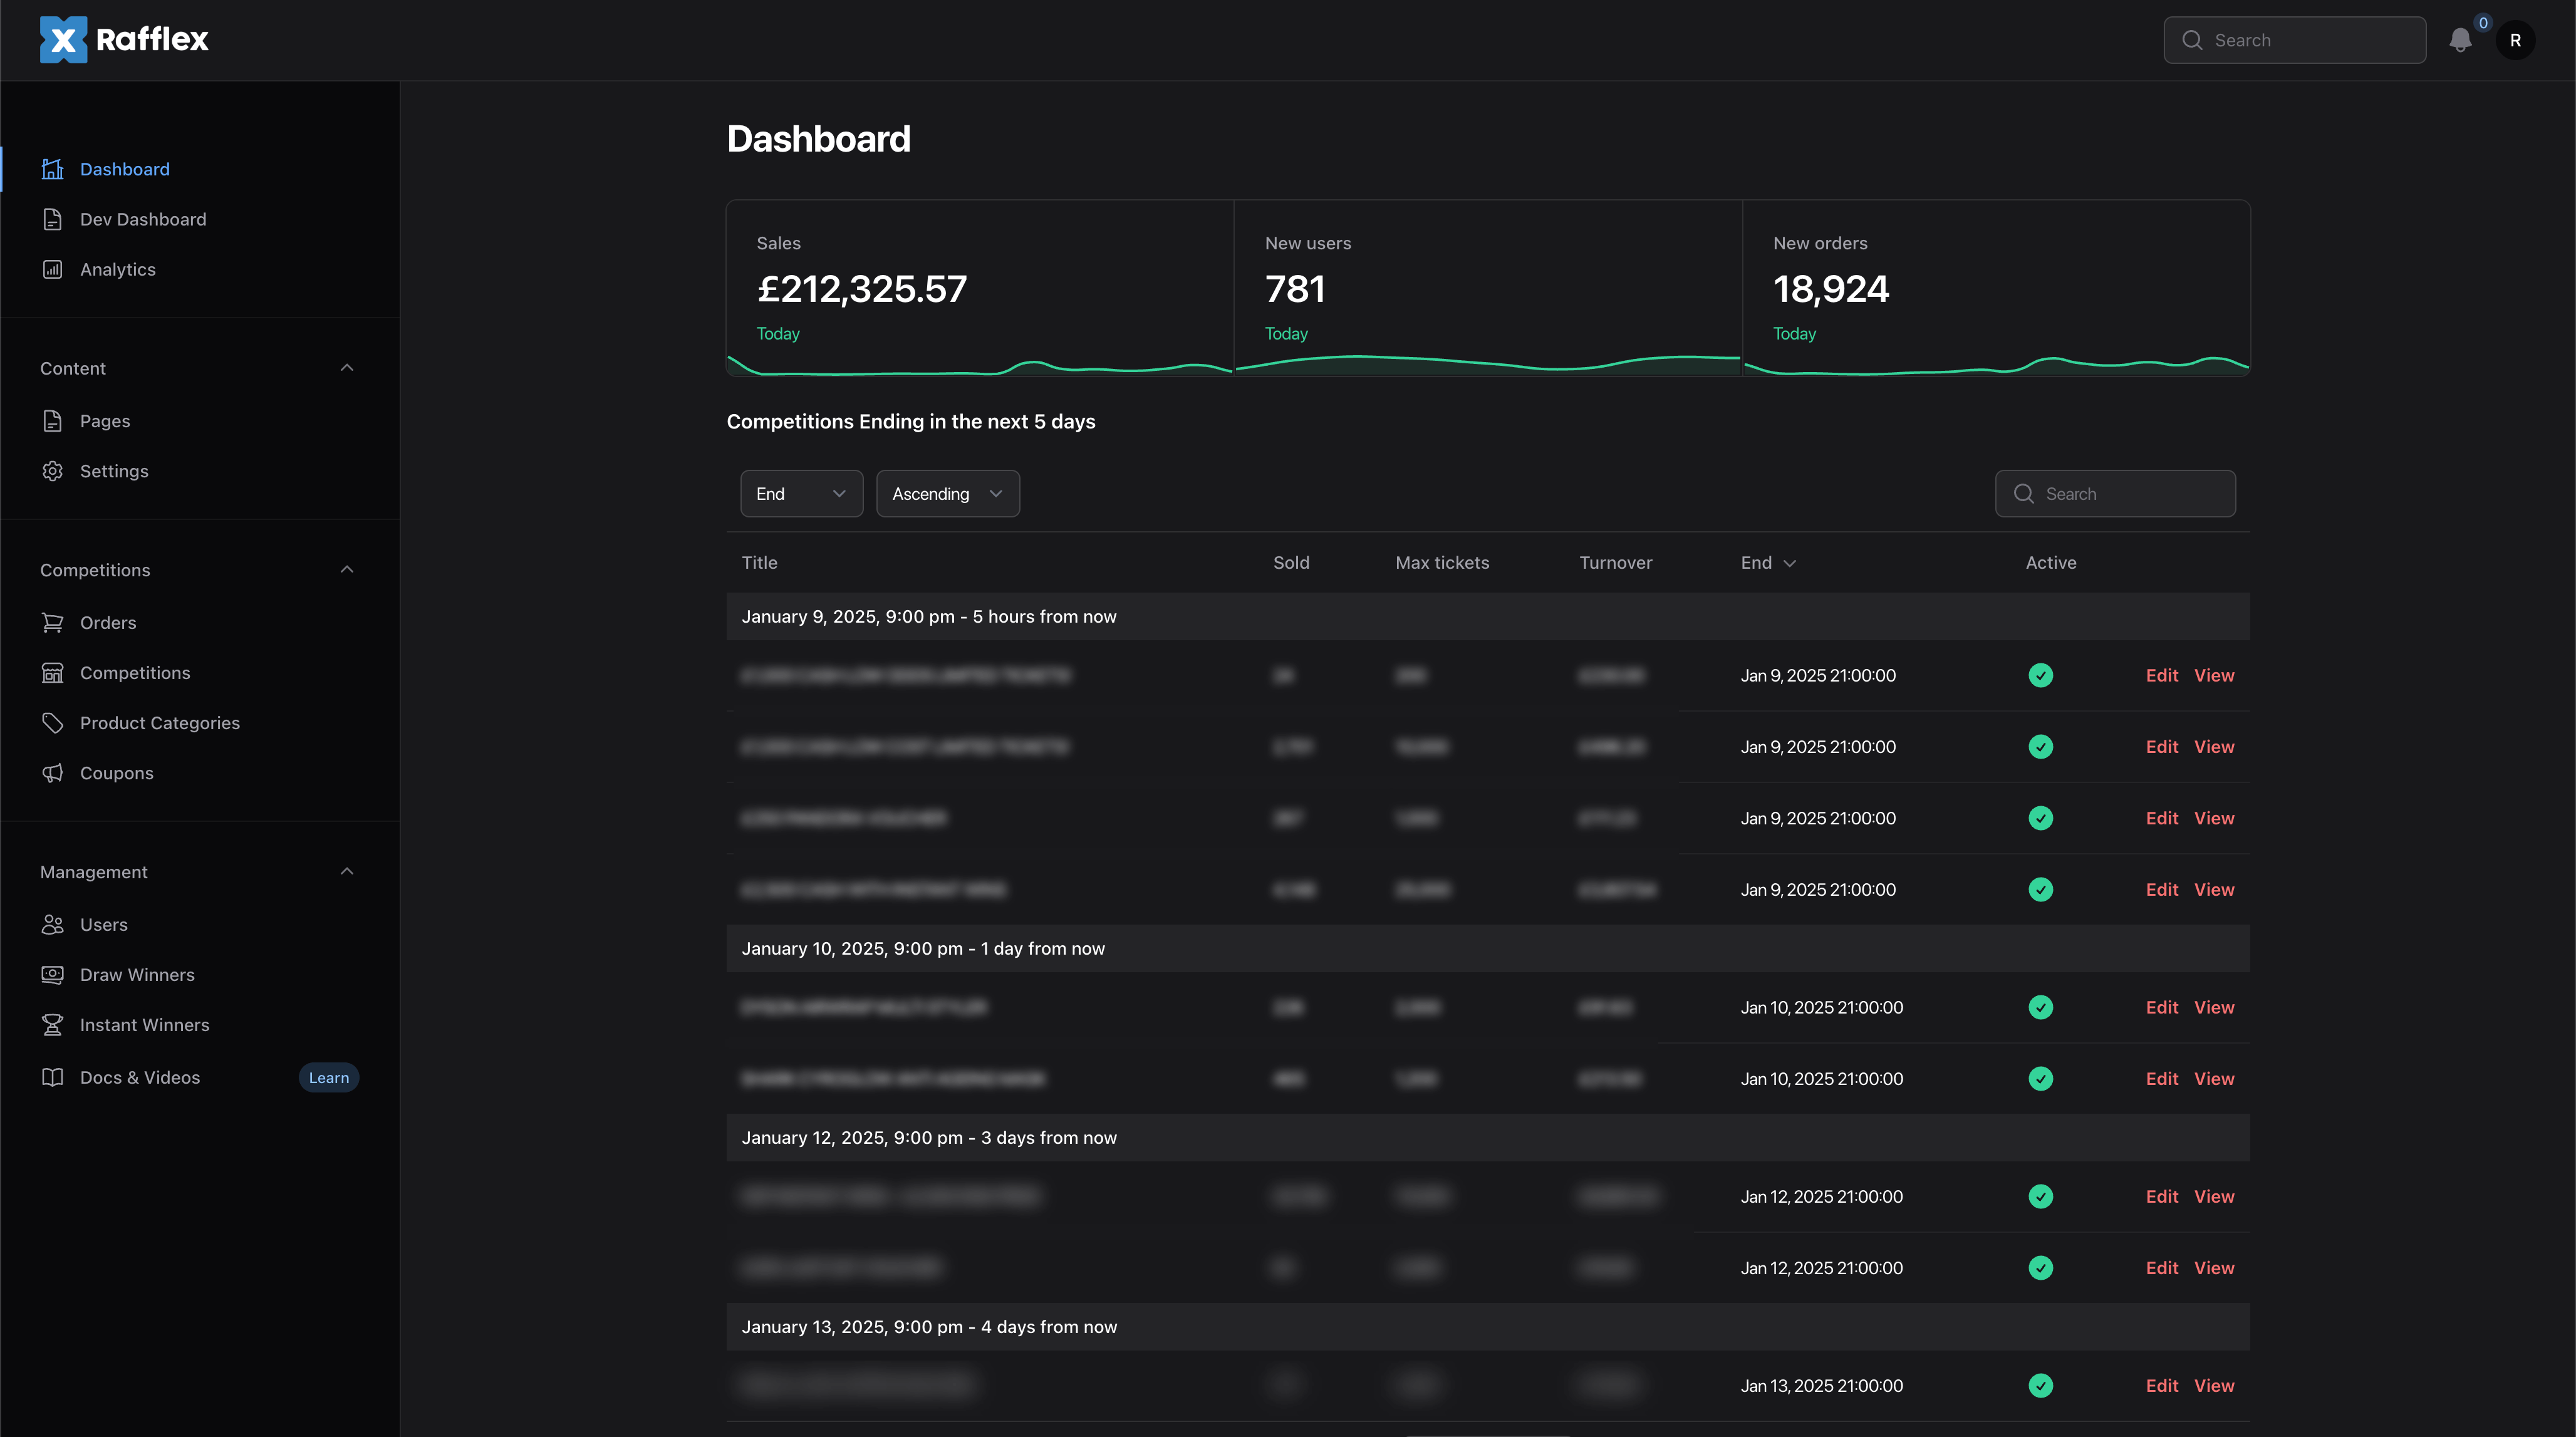Open Pages under Content
Image resolution: width=2576 pixels, height=1437 pixels.
pyautogui.click(x=105, y=421)
